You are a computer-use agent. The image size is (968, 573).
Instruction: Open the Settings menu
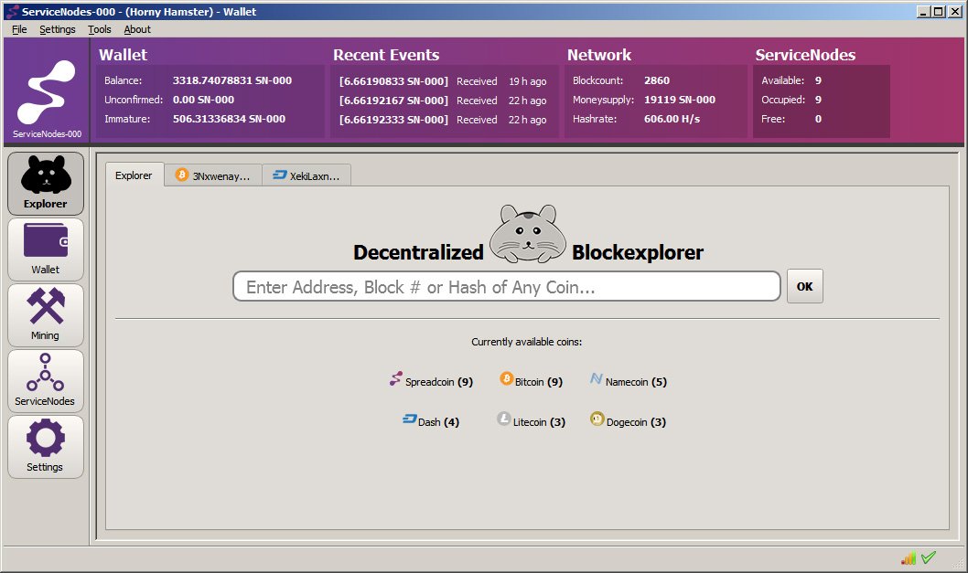(x=57, y=29)
